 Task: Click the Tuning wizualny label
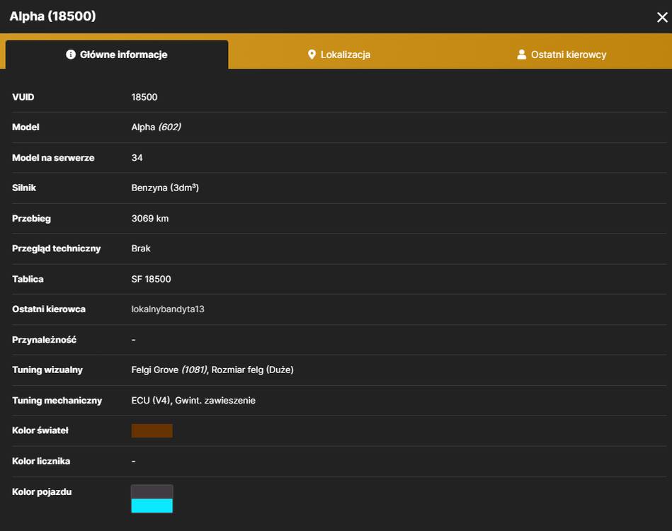[47, 370]
